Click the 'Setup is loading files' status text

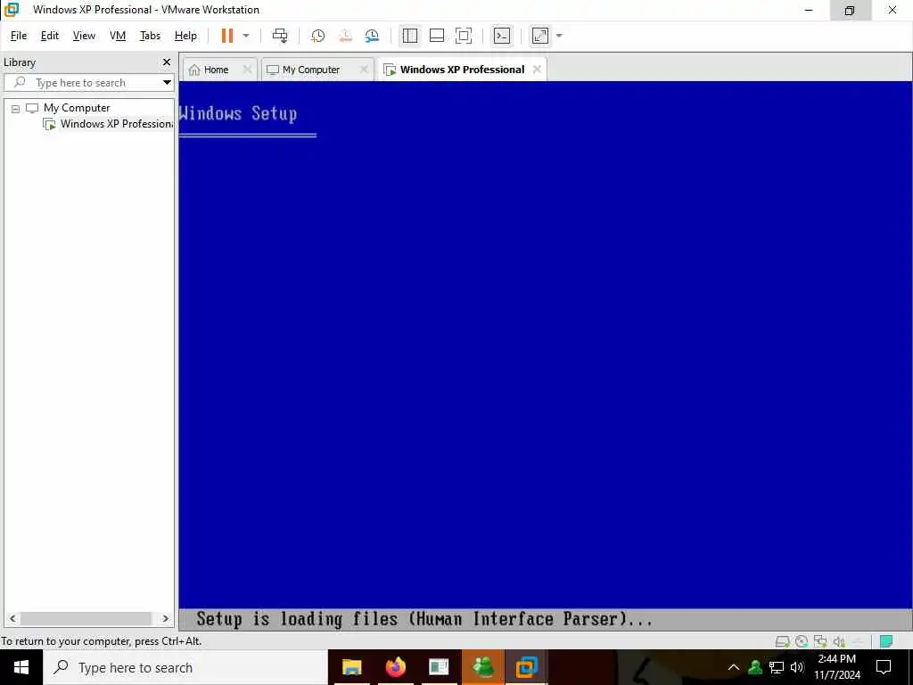[x=424, y=619]
